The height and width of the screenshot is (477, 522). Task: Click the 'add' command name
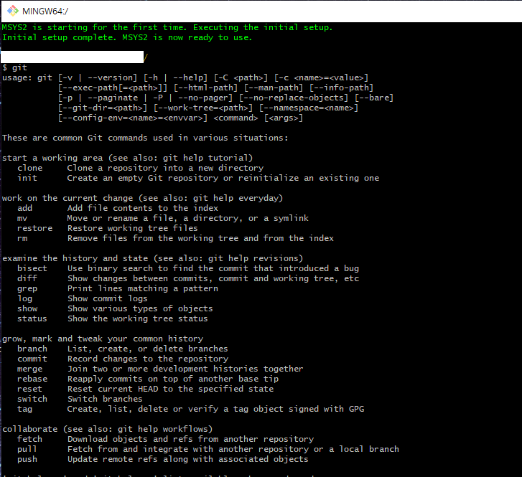(25, 208)
